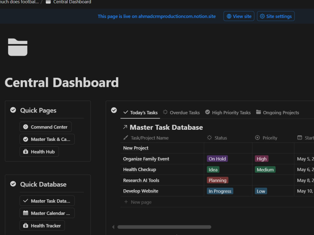Select Idea status tag

pyautogui.click(x=213, y=170)
